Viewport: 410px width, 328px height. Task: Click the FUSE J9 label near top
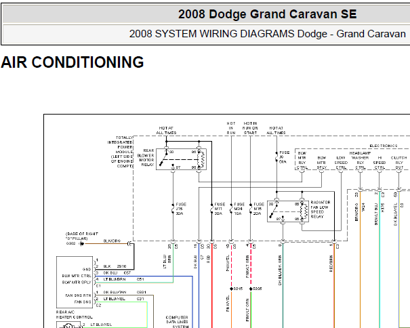(284, 157)
